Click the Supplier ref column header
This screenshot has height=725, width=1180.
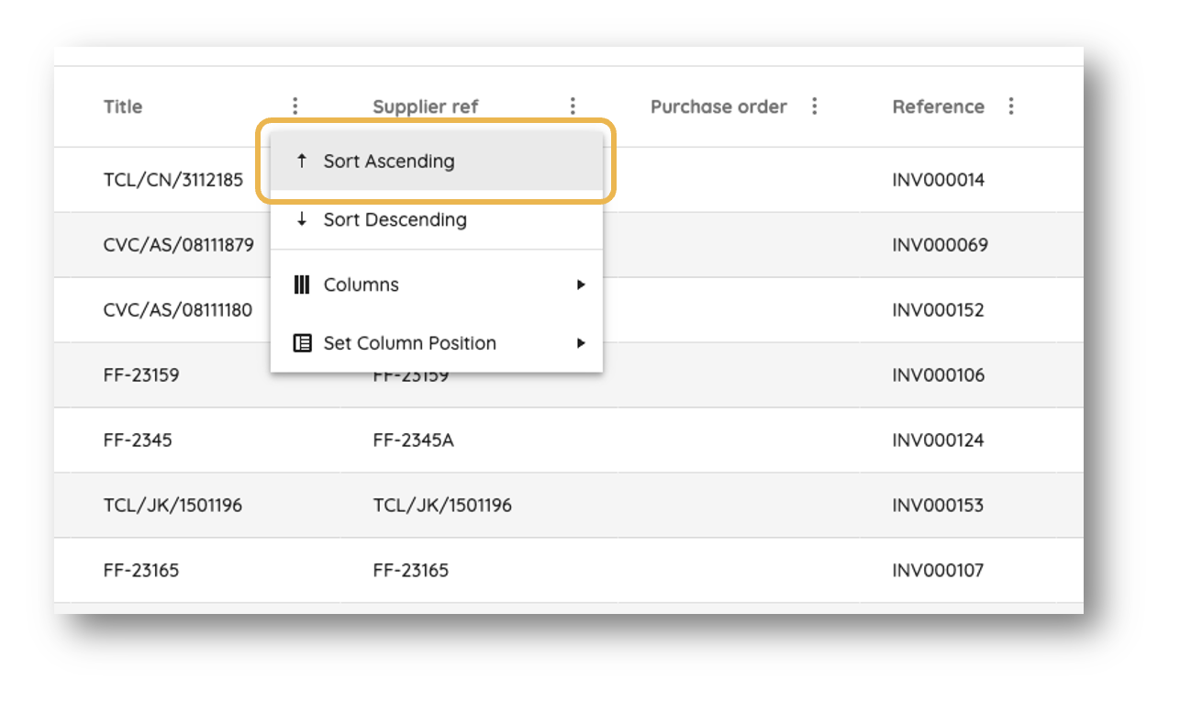(x=426, y=106)
